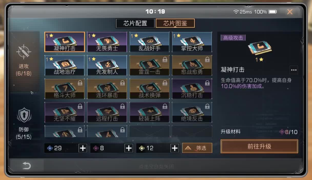Add more purple chip material (8)
The image size is (312, 180).
pos(129,148)
